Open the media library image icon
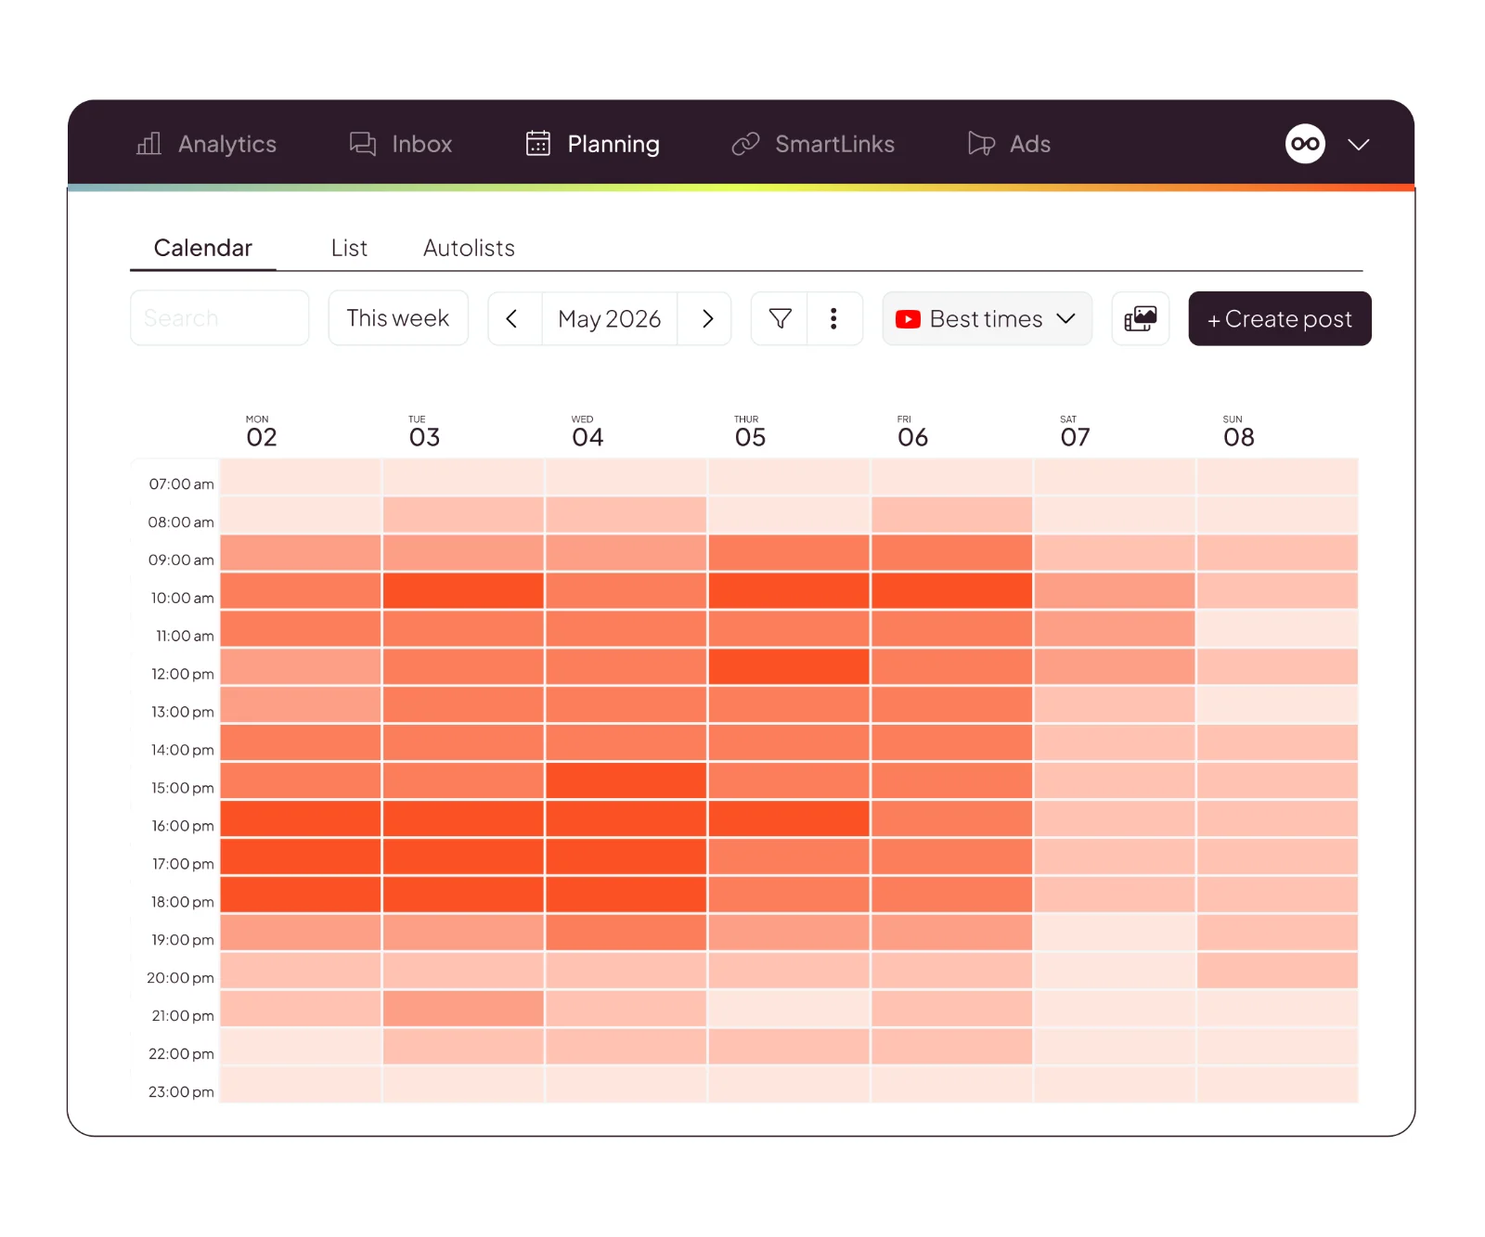The image size is (1485, 1237). tap(1141, 318)
